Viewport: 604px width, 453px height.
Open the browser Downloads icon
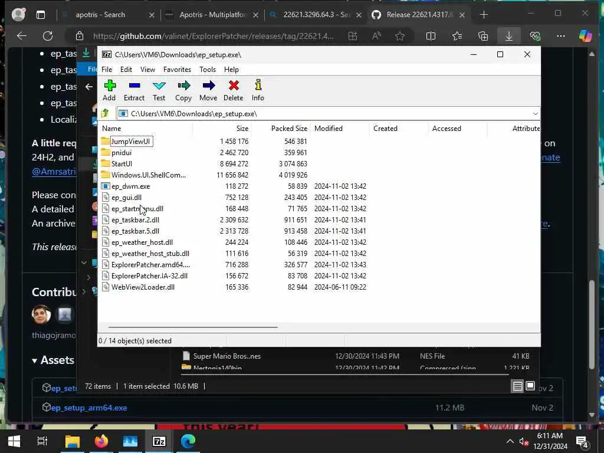pyautogui.click(x=509, y=36)
